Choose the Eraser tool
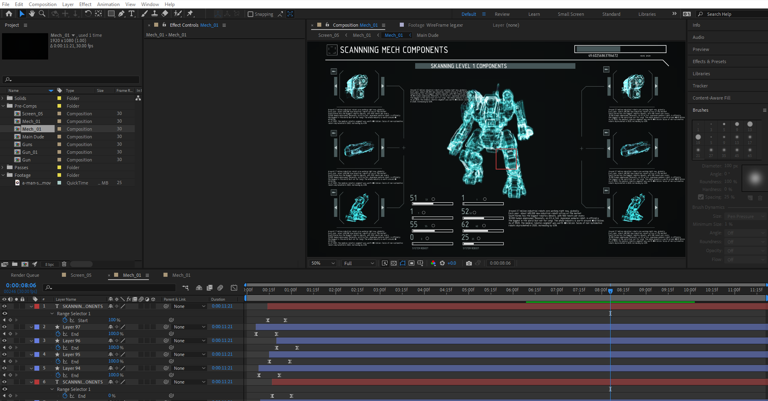Screen dimensions: 768x401 pos(165,14)
